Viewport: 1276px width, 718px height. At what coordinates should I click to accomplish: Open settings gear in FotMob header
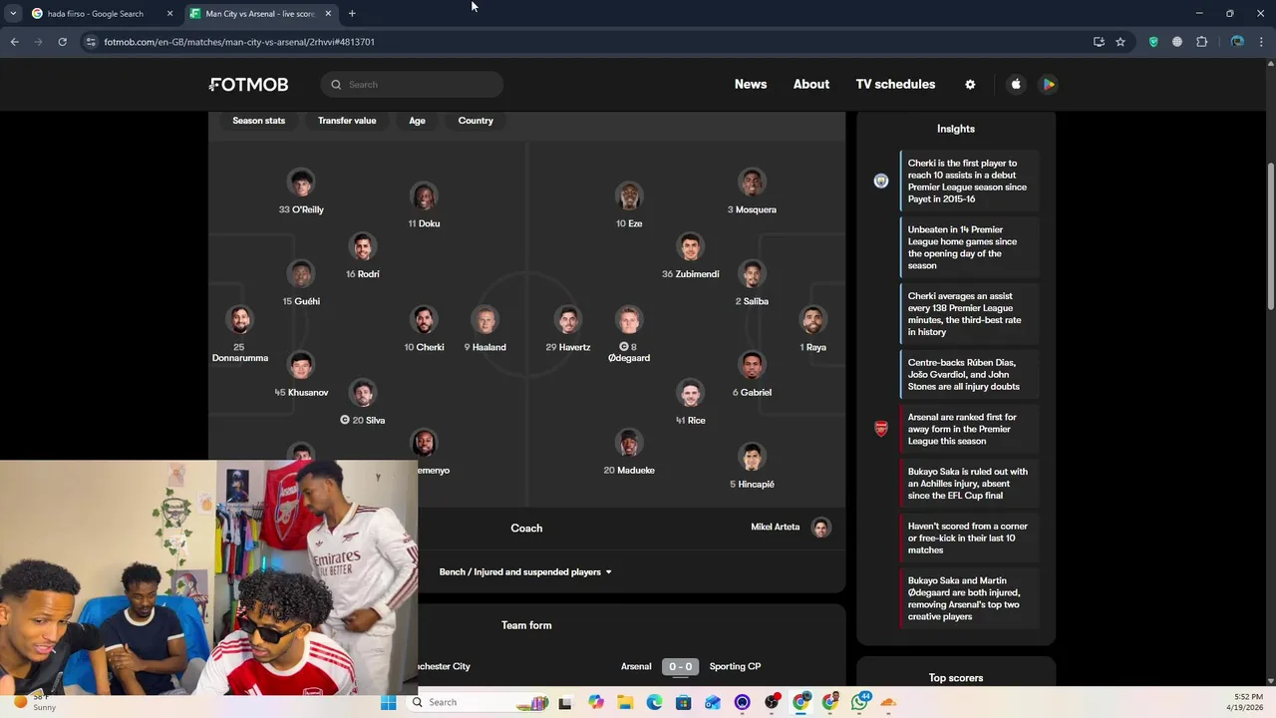[970, 85]
